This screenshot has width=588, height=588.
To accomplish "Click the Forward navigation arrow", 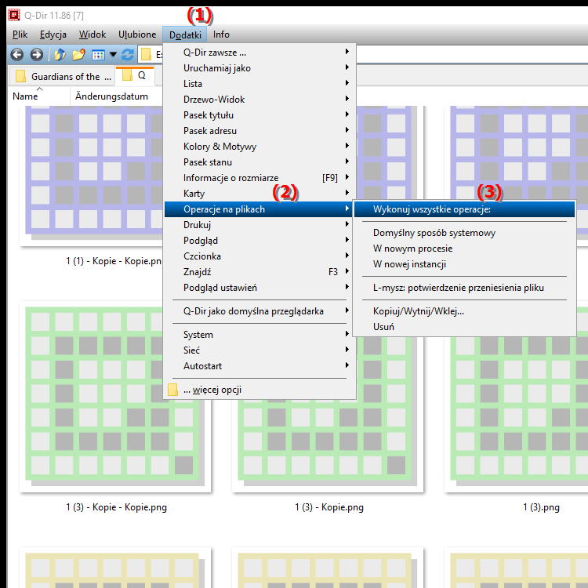I will coord(36,55).
